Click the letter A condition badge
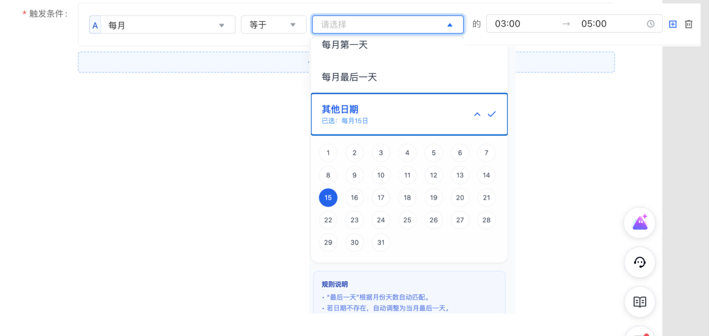The image size is (709, 336). [x=95, y=25]
